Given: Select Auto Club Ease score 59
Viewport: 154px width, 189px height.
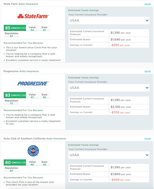Looking at the screenshot, I should pyautogui.click(x=44, y=163).
